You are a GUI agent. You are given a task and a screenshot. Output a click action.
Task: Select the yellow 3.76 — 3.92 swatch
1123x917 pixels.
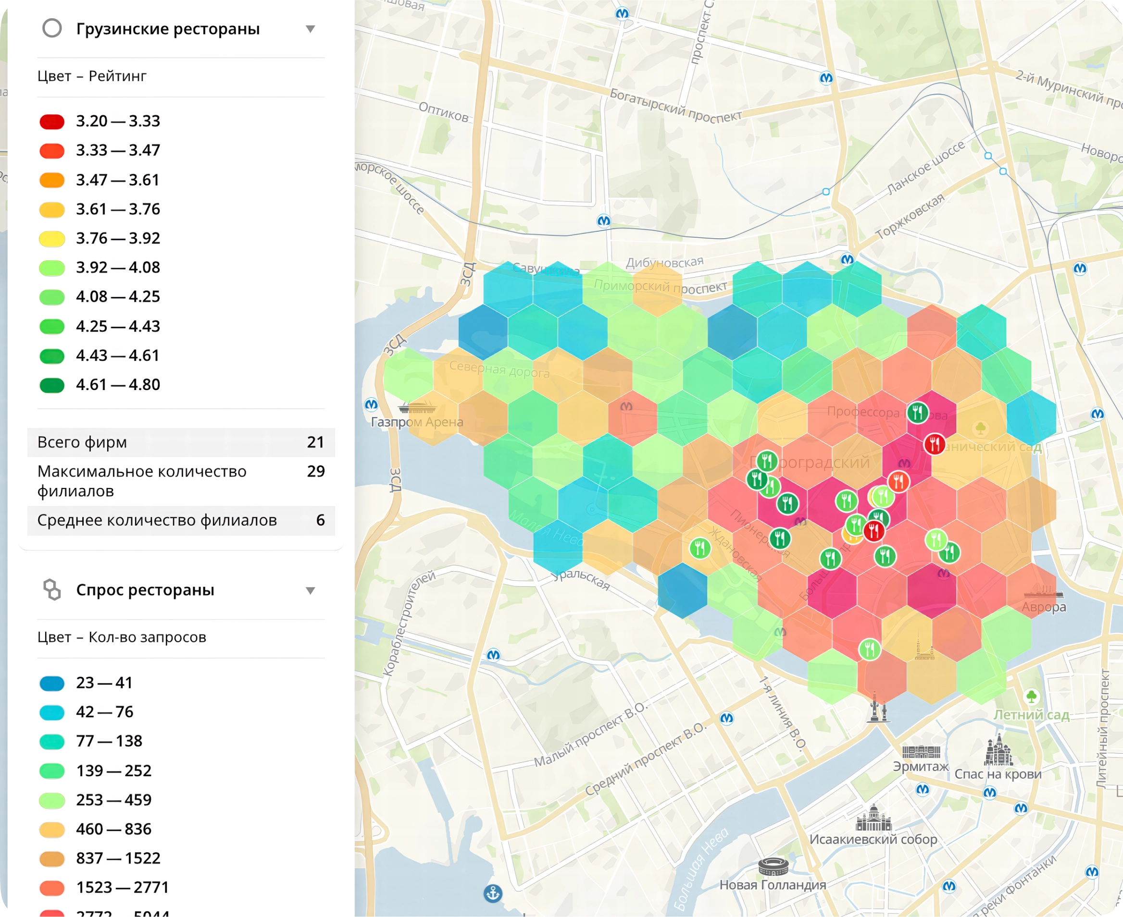coord(52,239)
